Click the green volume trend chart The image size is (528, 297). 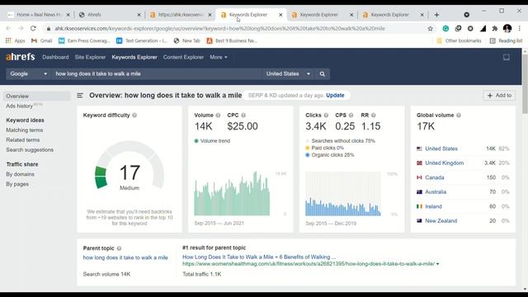(232, 194)
